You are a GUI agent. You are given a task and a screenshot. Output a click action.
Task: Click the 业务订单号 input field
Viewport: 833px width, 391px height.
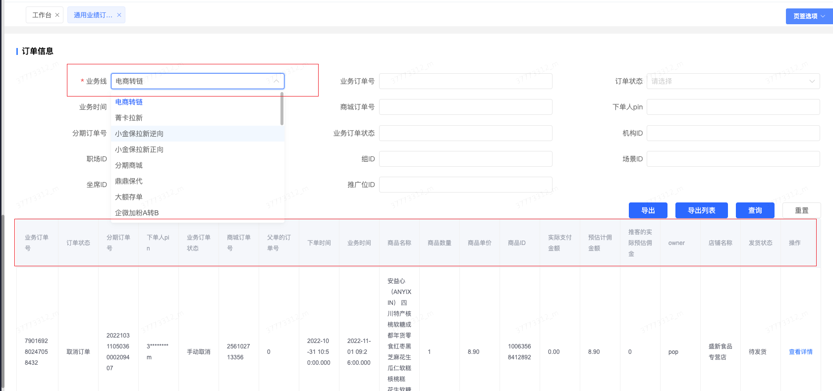465,81
